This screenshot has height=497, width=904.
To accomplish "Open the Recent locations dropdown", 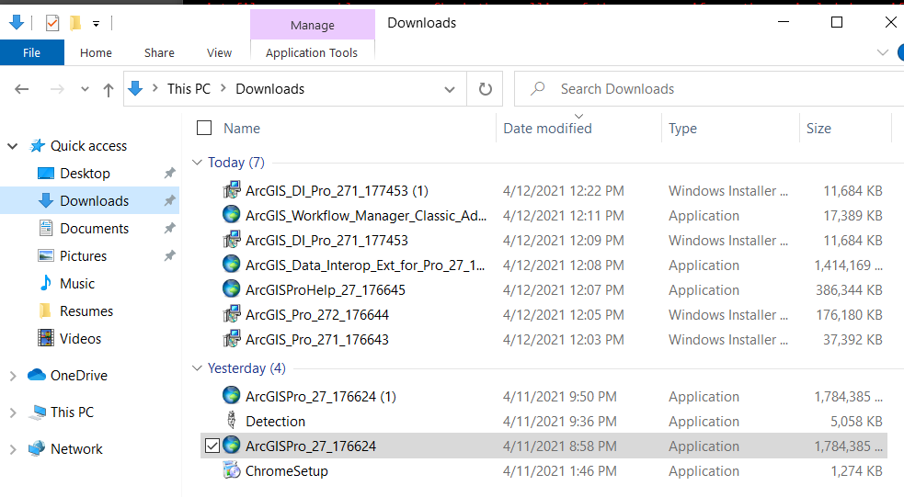I will coord(85,89).
